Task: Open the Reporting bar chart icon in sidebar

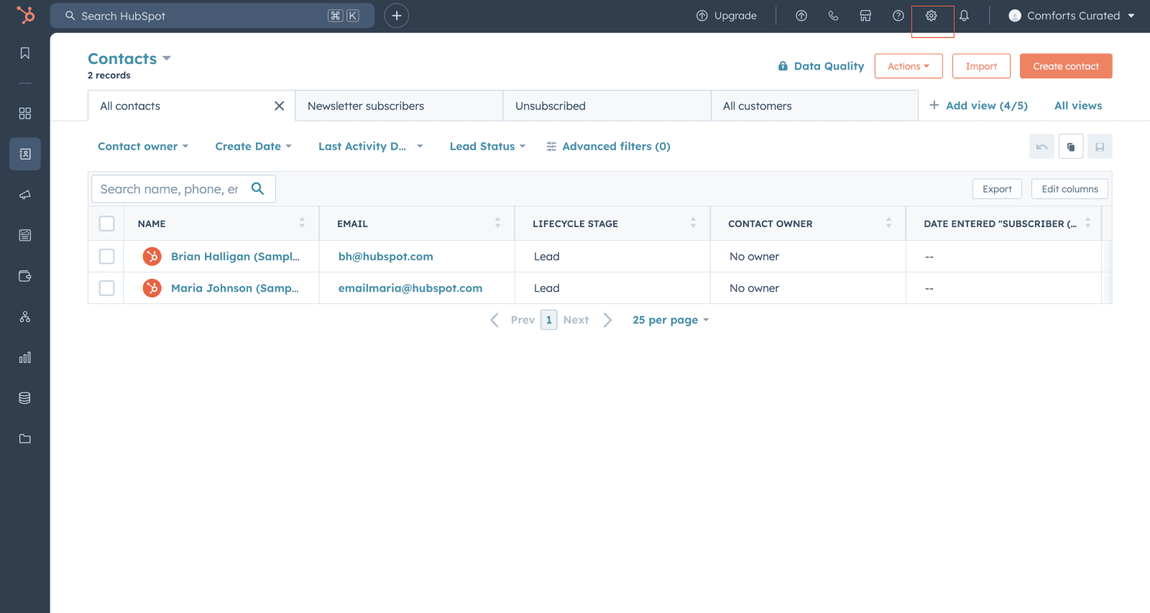Action: pyautogui.click(x=25, y=357)
